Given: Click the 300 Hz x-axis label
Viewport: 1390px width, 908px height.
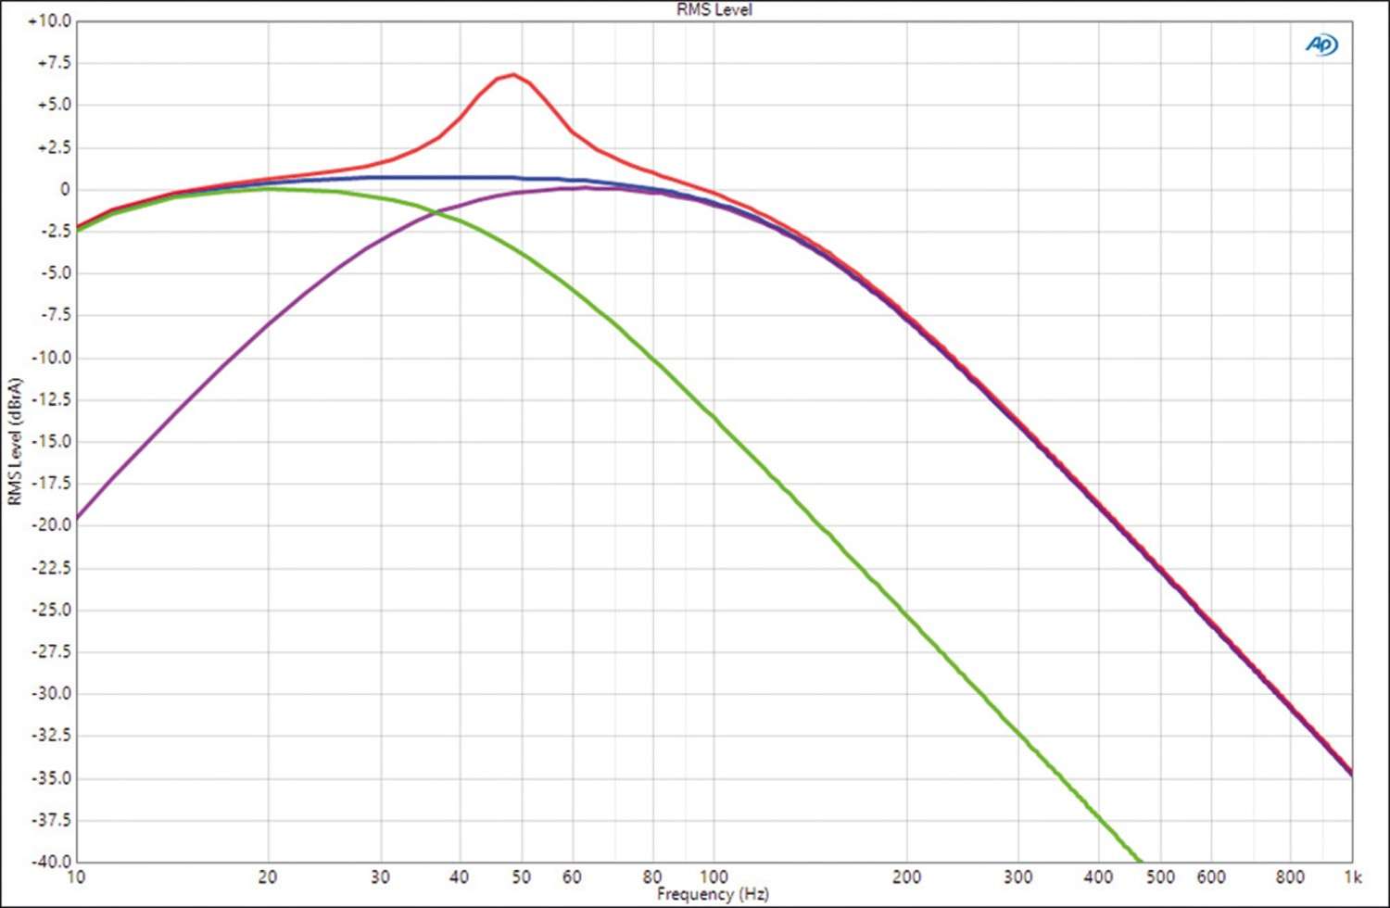Looking at the screenshot, I should coord(1018,876).
